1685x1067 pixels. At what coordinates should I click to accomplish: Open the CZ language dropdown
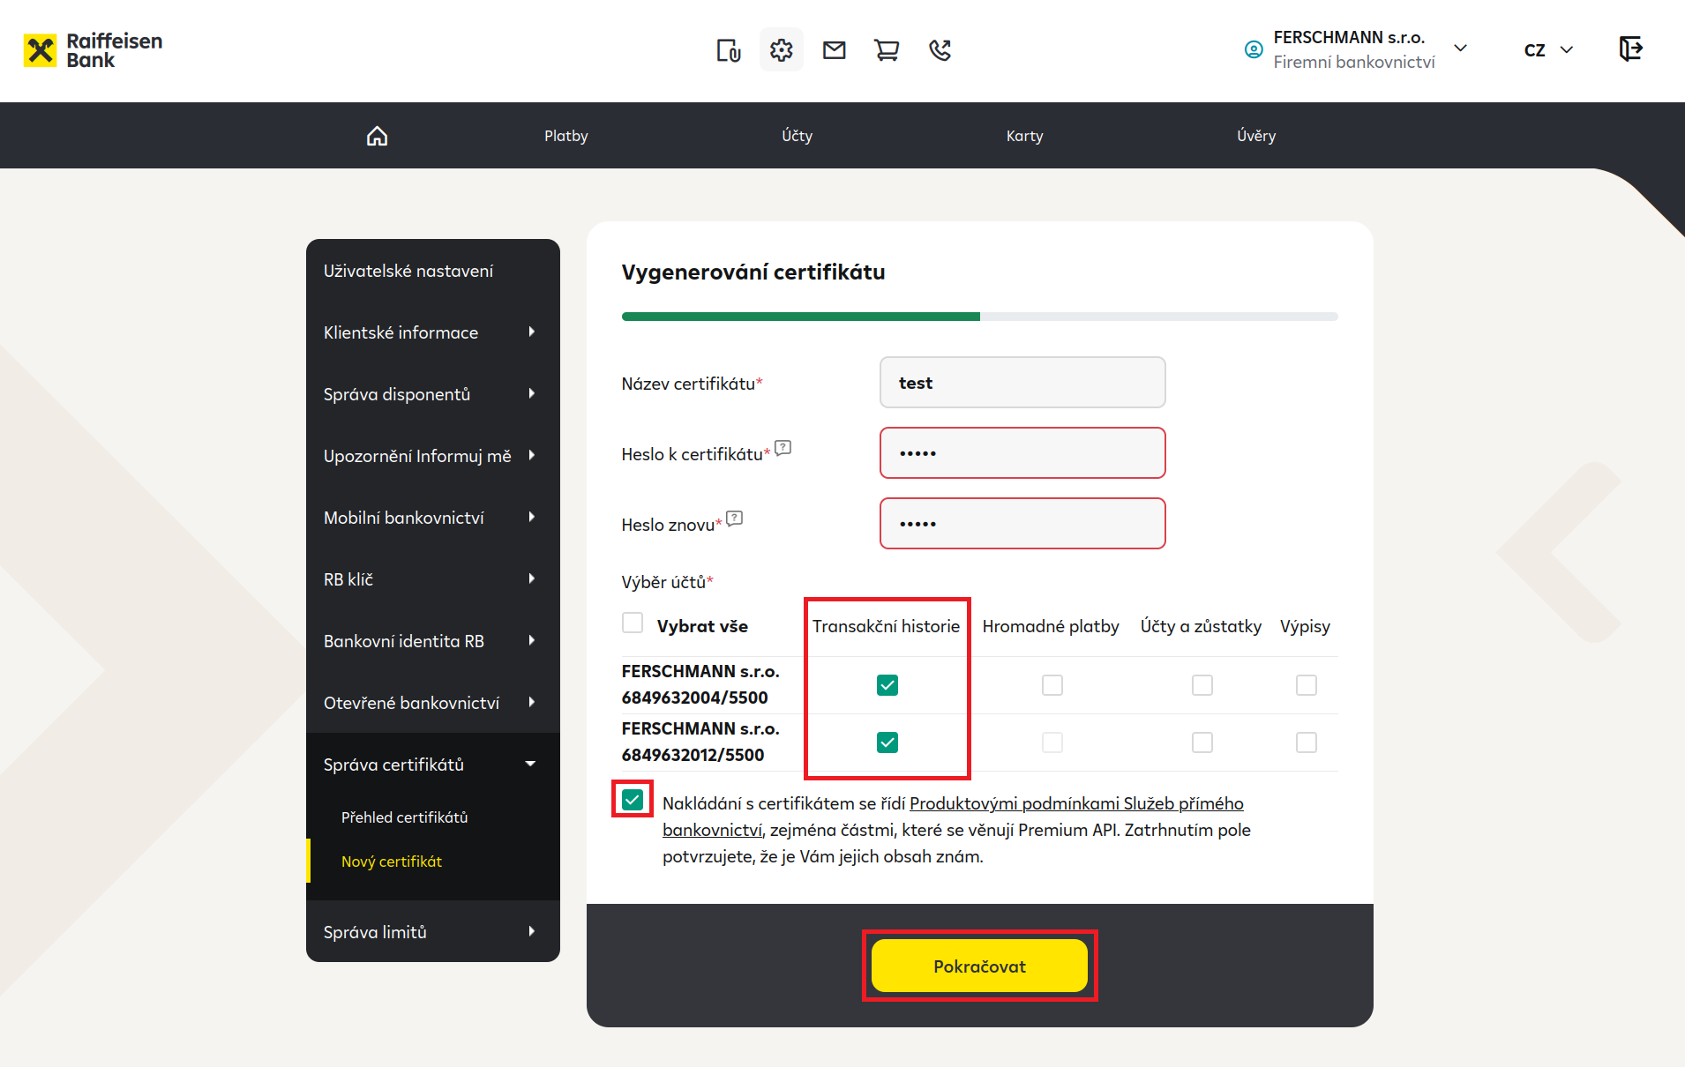1548,50
